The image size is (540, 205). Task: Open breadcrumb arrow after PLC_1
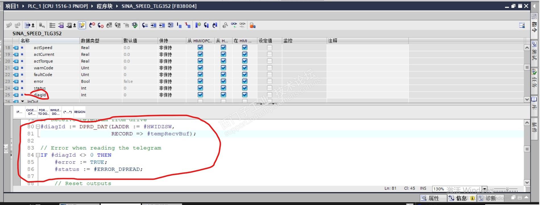click(92, 6)
